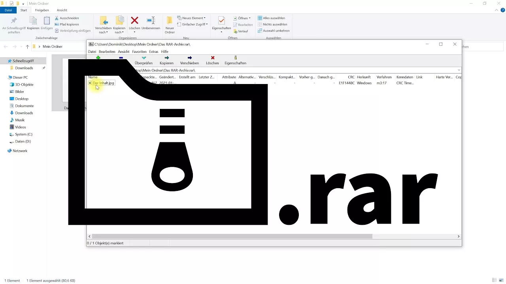The height and width of the screenshot is (284, 506).
Task: Open the Extras menu in 7-Zip
Action: click(x=154, y=52)
